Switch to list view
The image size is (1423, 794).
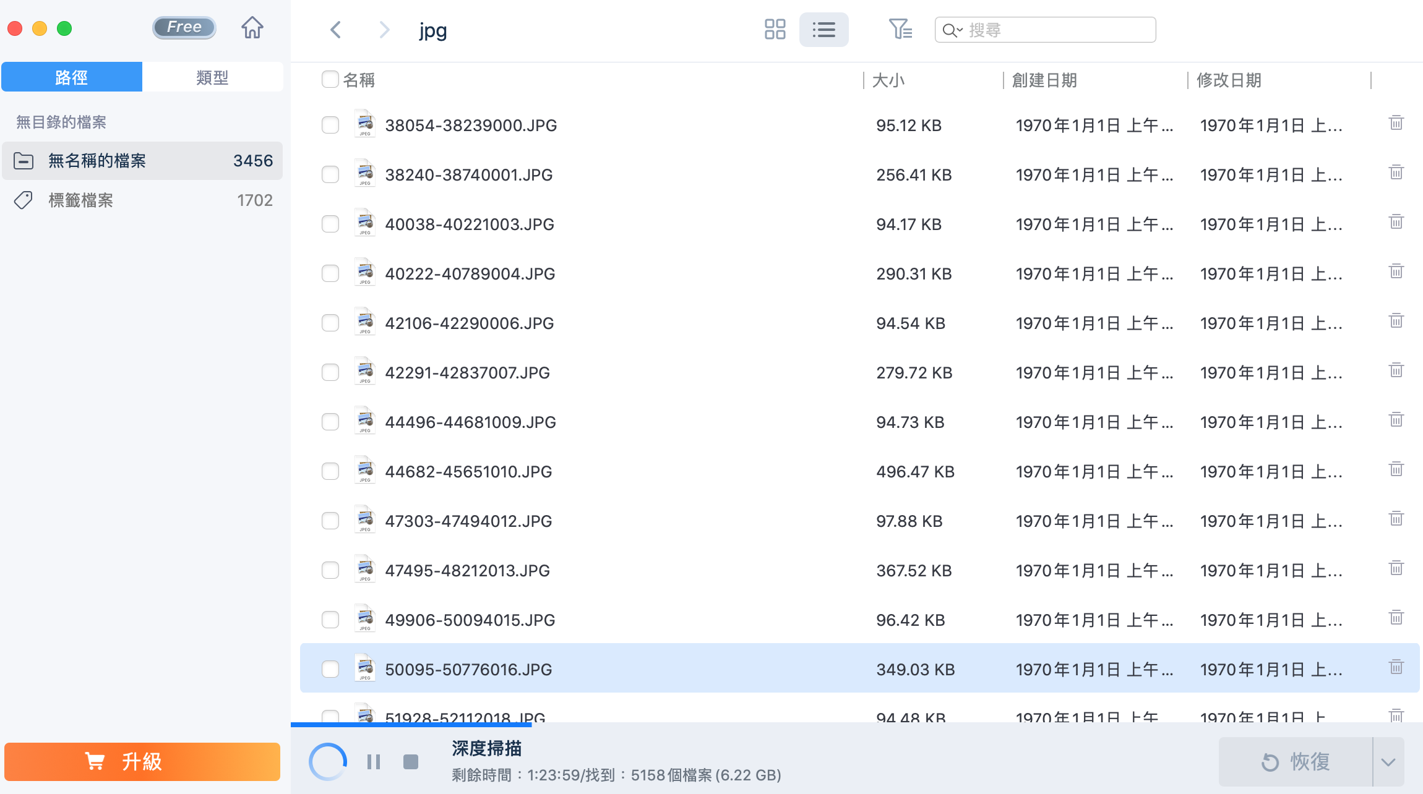[823, 29]
